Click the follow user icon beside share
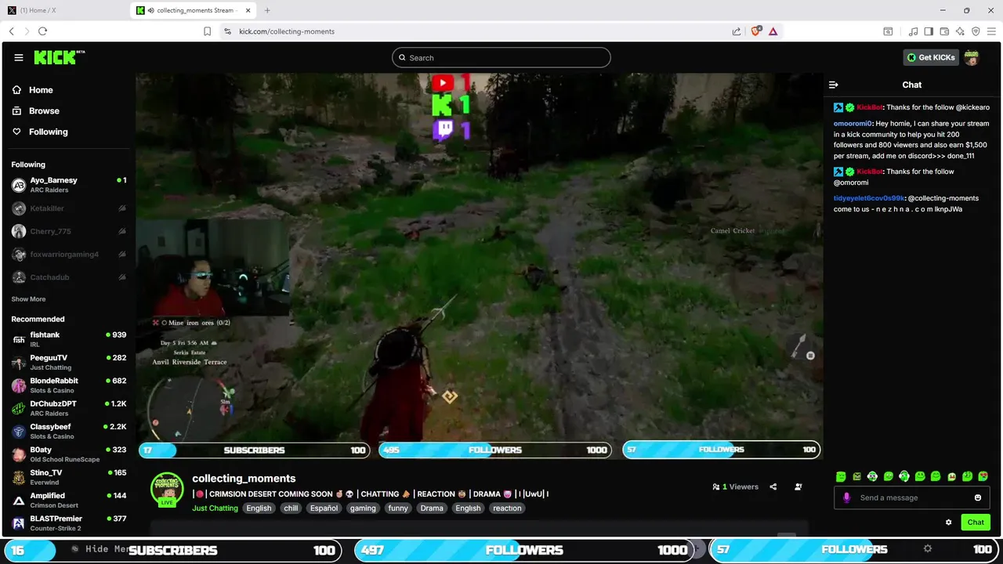1003x564 pixels. tap(798, 486)
